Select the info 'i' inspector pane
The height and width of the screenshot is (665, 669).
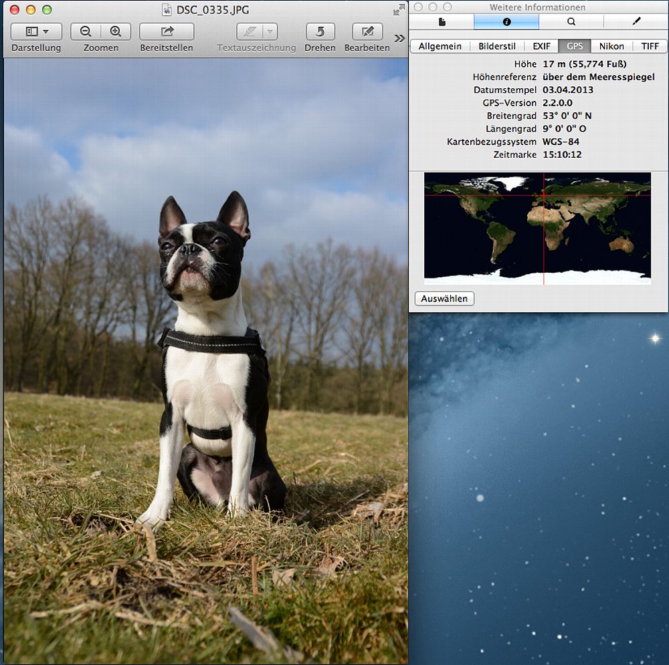point(506,22)
